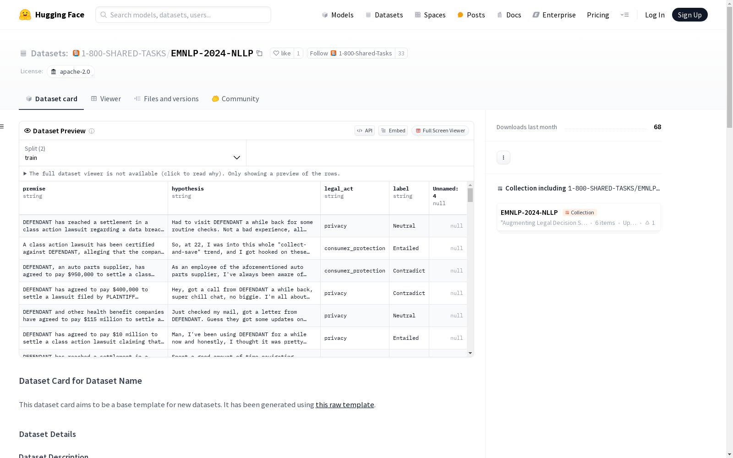This screenshot has width=733, height=458.
Task: Click the table scroll down arrow
Action: pyautogui.click(x=470, y=353)
